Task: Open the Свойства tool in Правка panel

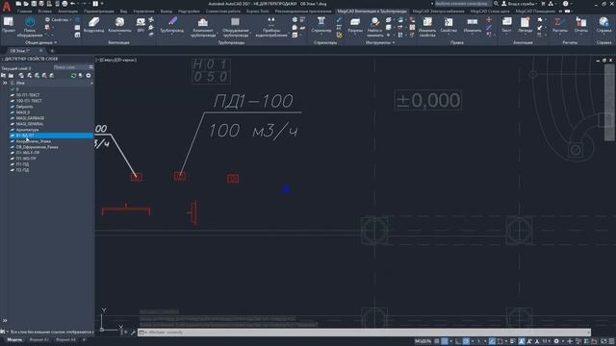Action: pyautogui.click(x=449, y=25)
